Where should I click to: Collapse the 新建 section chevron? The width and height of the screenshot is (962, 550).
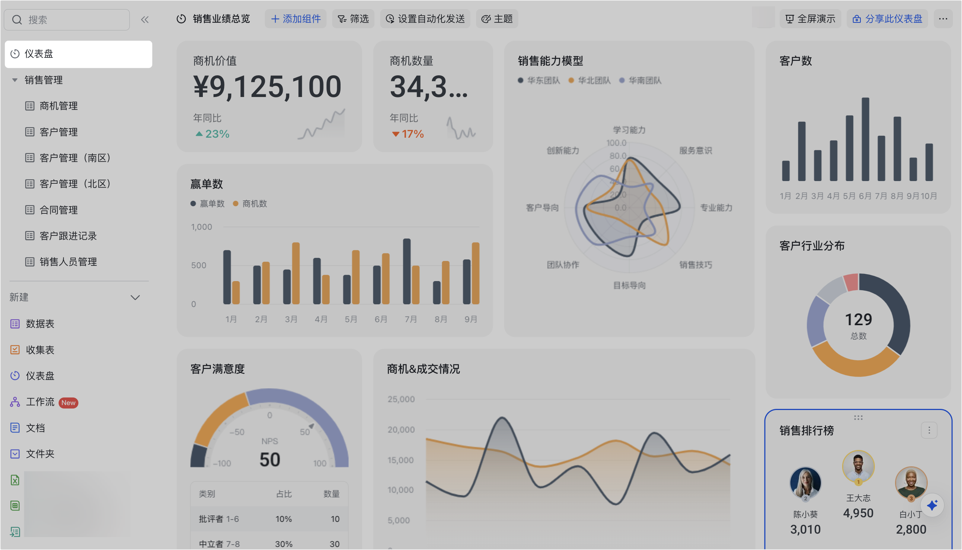(135, 297)
